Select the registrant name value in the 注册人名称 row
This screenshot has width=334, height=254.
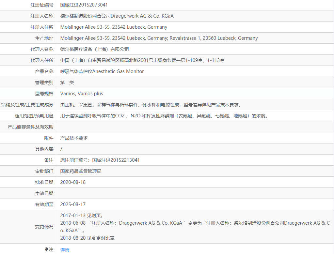click(x=117, y=16)
